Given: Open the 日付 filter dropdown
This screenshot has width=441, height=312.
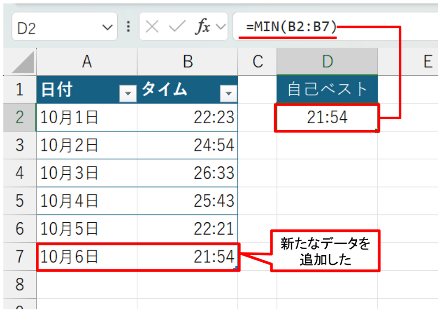Looking at the screenshot, I should pos(128,93).
